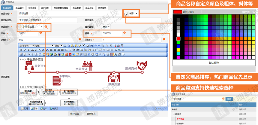Switch editor to 代码 view
Viewport: 258px width, 125px height.
(x=25, y=108)
